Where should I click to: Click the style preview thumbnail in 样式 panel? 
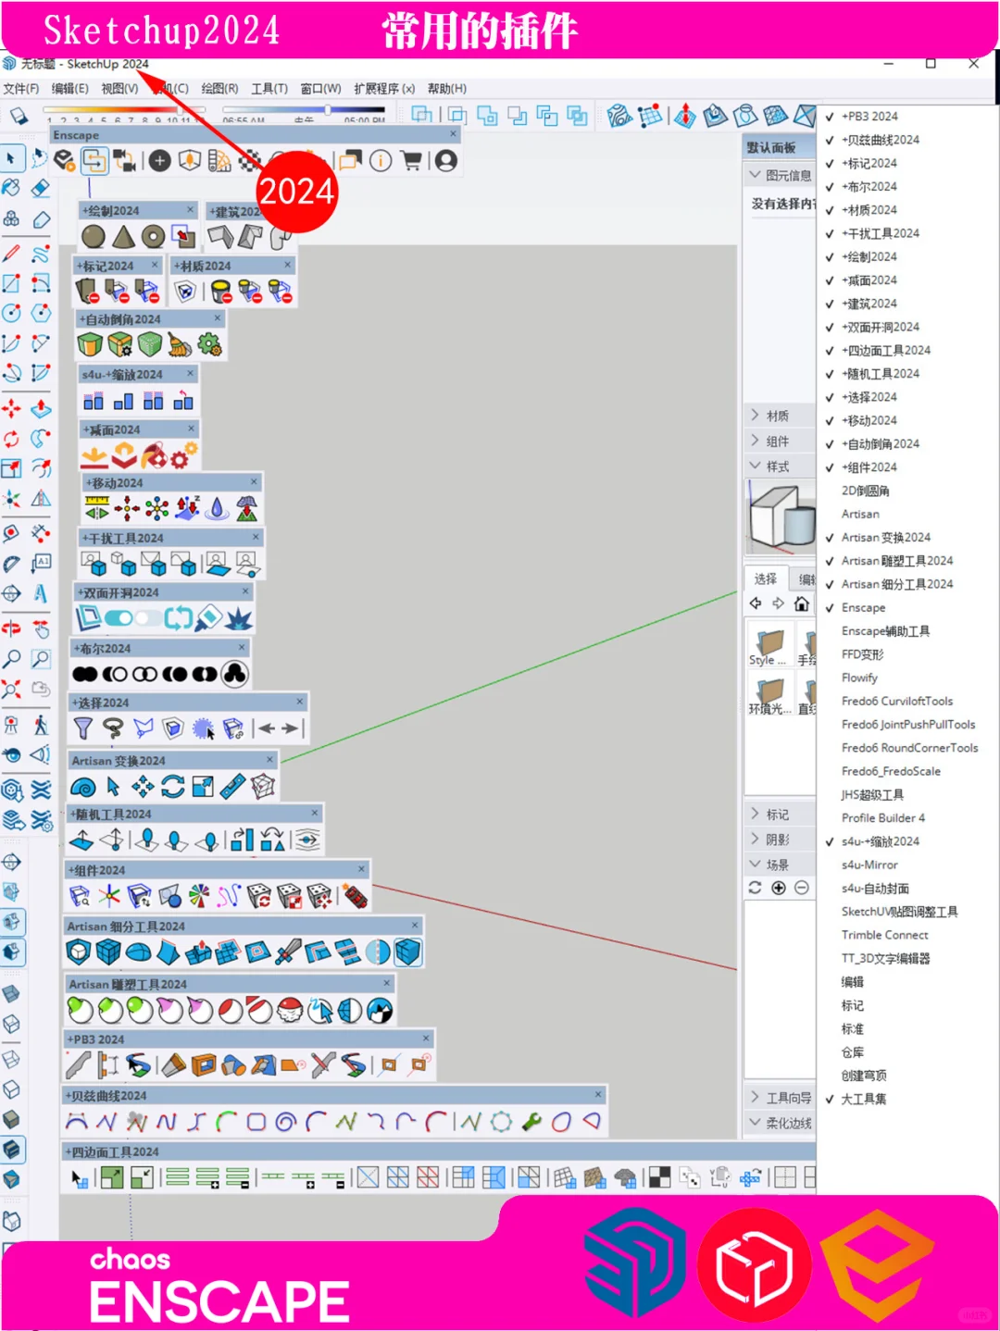tap(782, 516)
